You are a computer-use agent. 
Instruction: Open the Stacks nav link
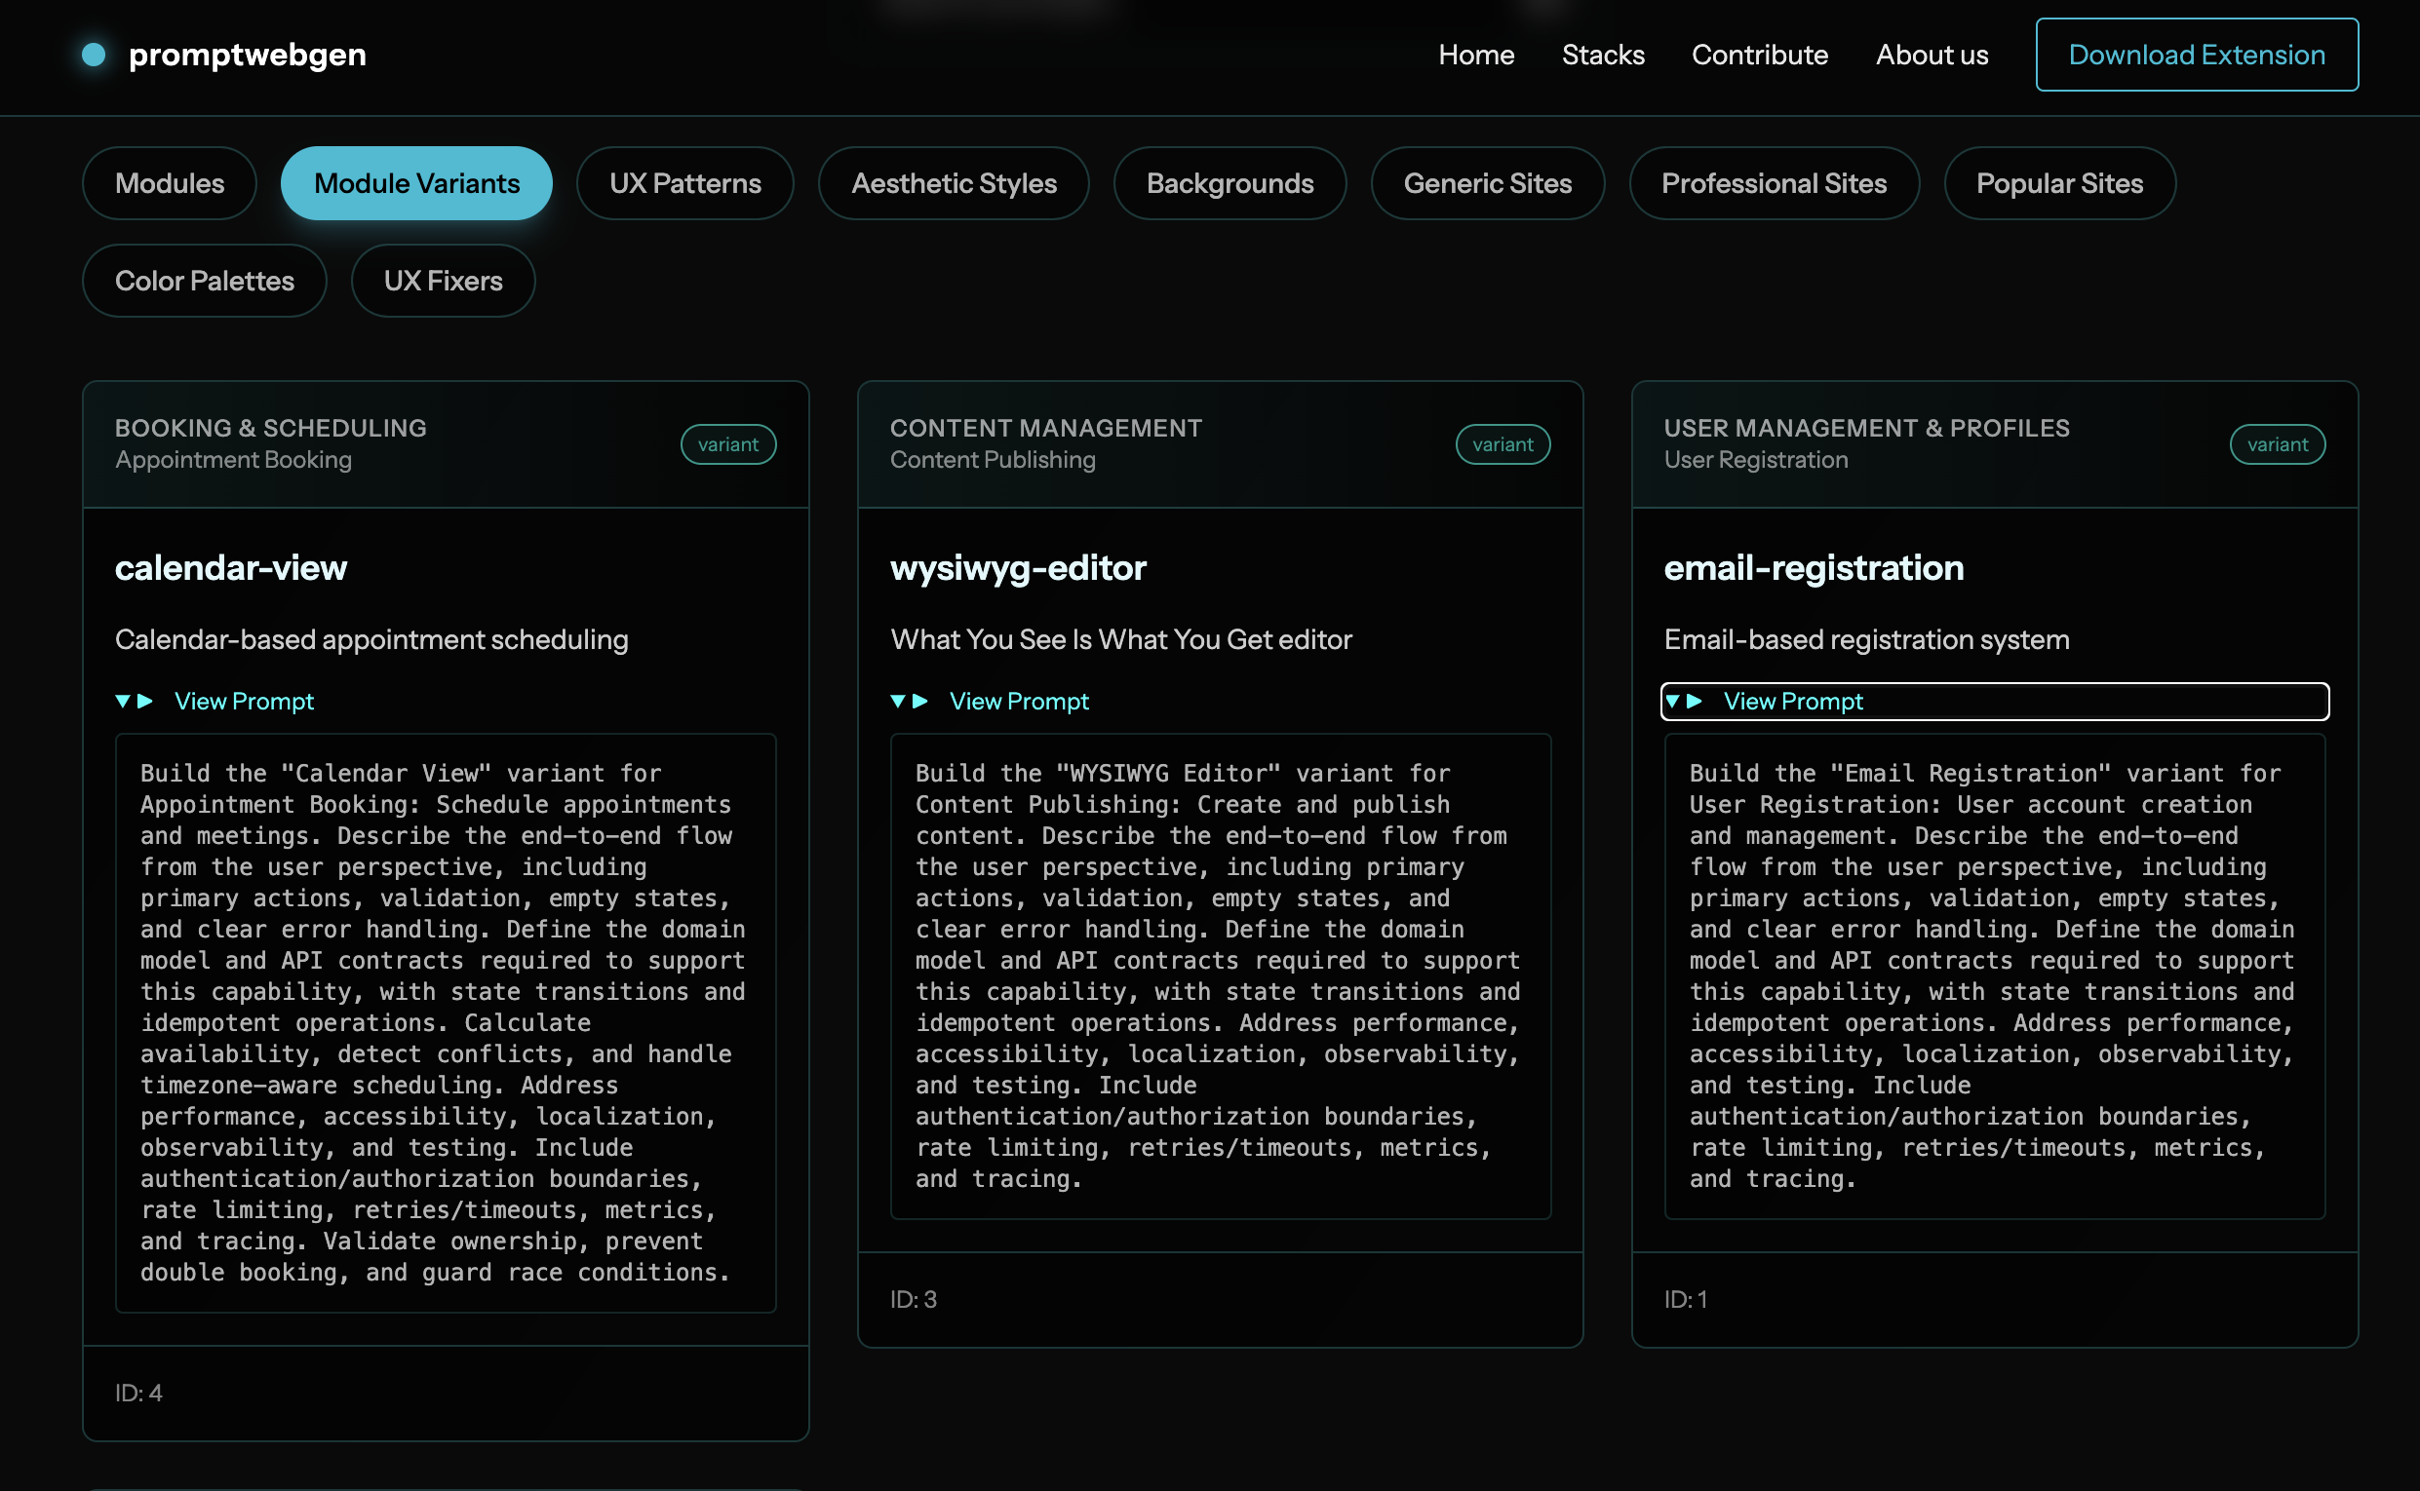pyautogui.click(x=1602, y=55)
